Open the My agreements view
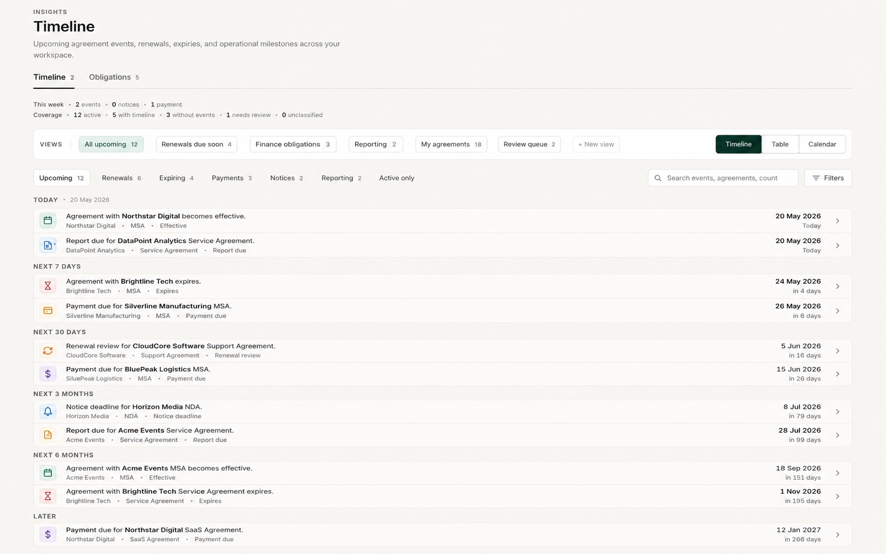This screenshot has width=886, height=554. pyautogui.click(x=451, y=144)
